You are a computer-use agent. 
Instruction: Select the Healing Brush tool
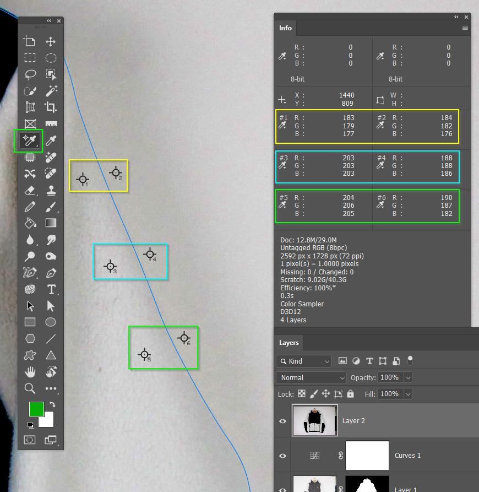coord(50,174)
